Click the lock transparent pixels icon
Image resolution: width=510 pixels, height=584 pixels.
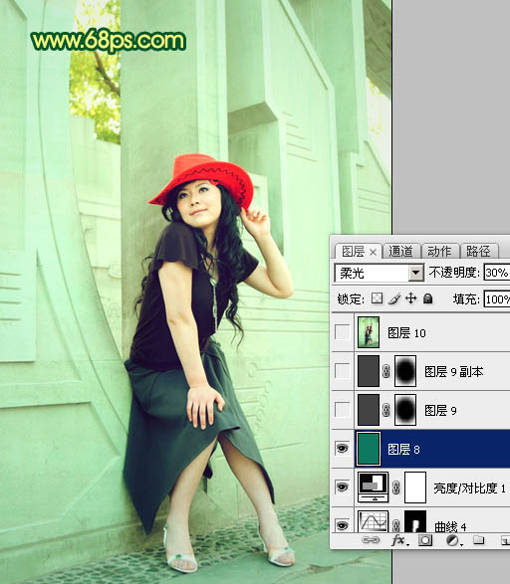pos(377,298)
